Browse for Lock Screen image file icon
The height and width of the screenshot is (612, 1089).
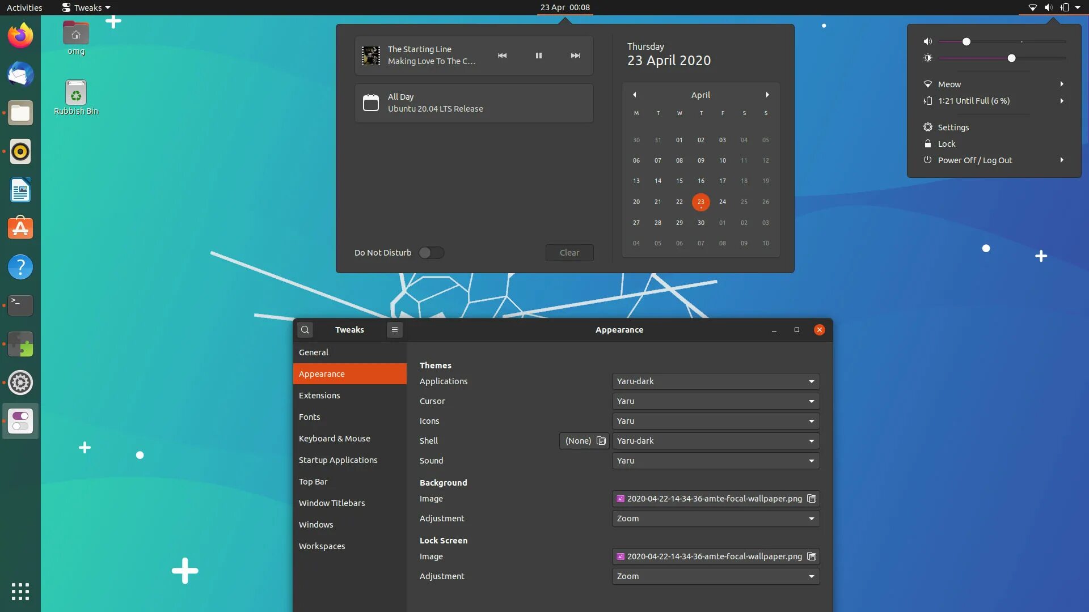(812, 556)
